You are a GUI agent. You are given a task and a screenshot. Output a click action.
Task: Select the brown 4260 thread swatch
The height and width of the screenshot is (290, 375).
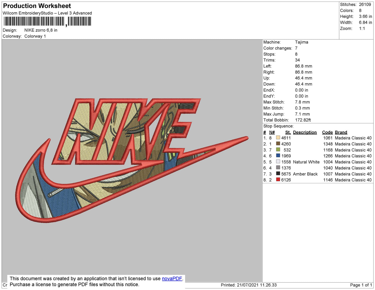pyautogui.click(x=278, y=144)
